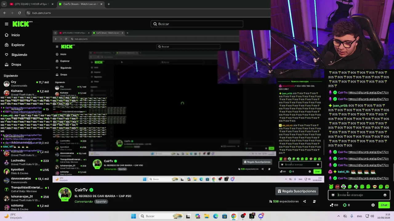
Task: Open schlump's channel in the sidebar
Action: 26,207
